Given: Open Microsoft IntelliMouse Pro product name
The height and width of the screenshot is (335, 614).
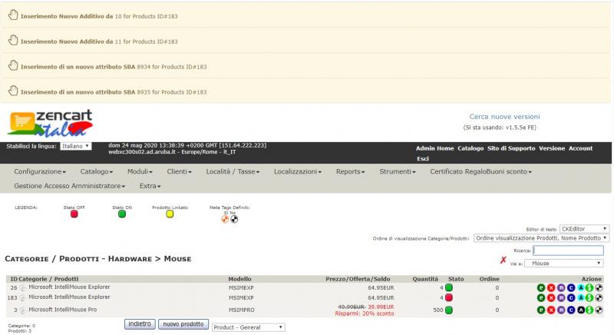Looking at the screenshot, I should (63, 310).
